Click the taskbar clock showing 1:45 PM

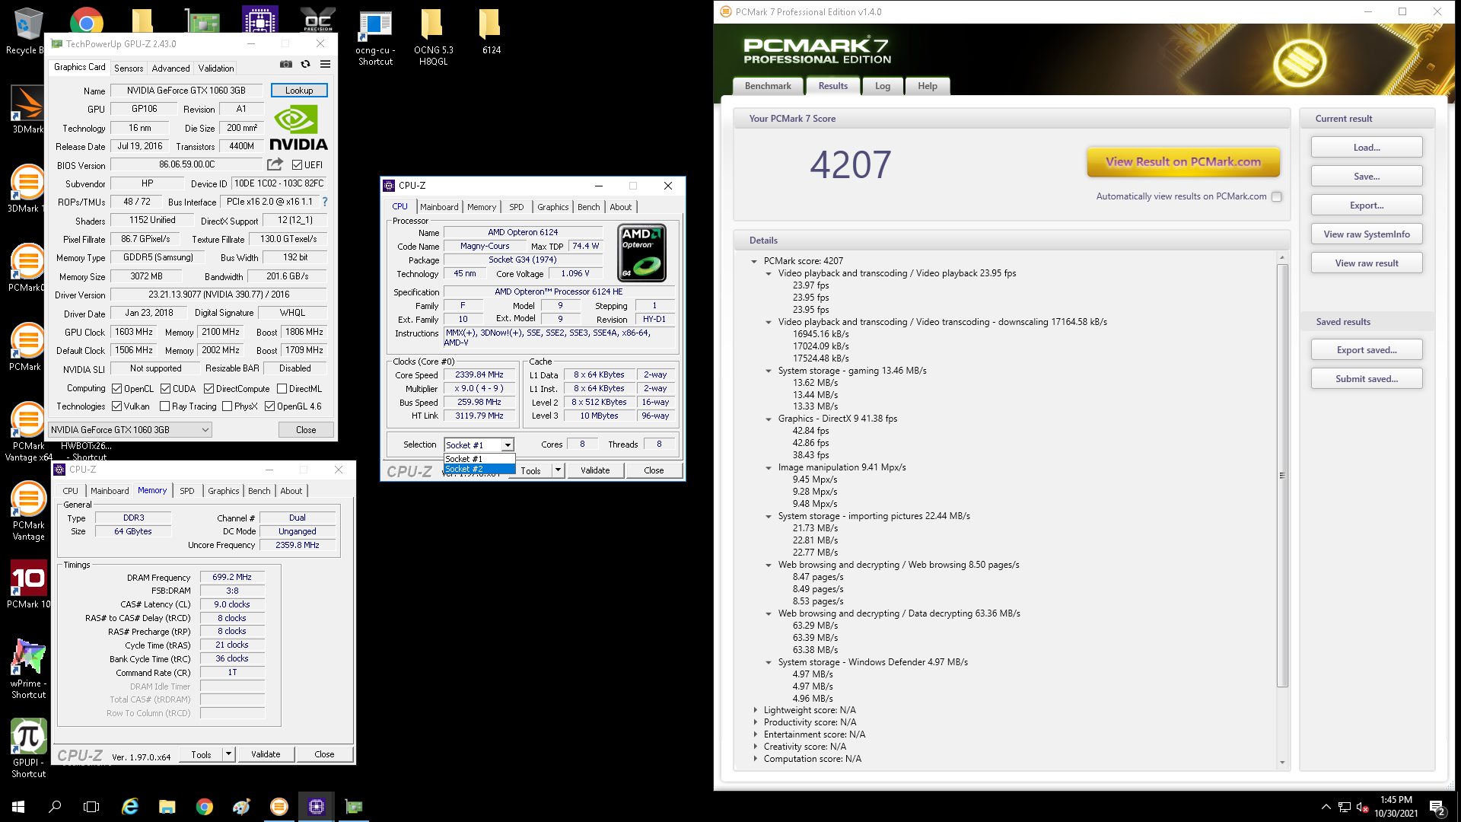click(1396, 807)
